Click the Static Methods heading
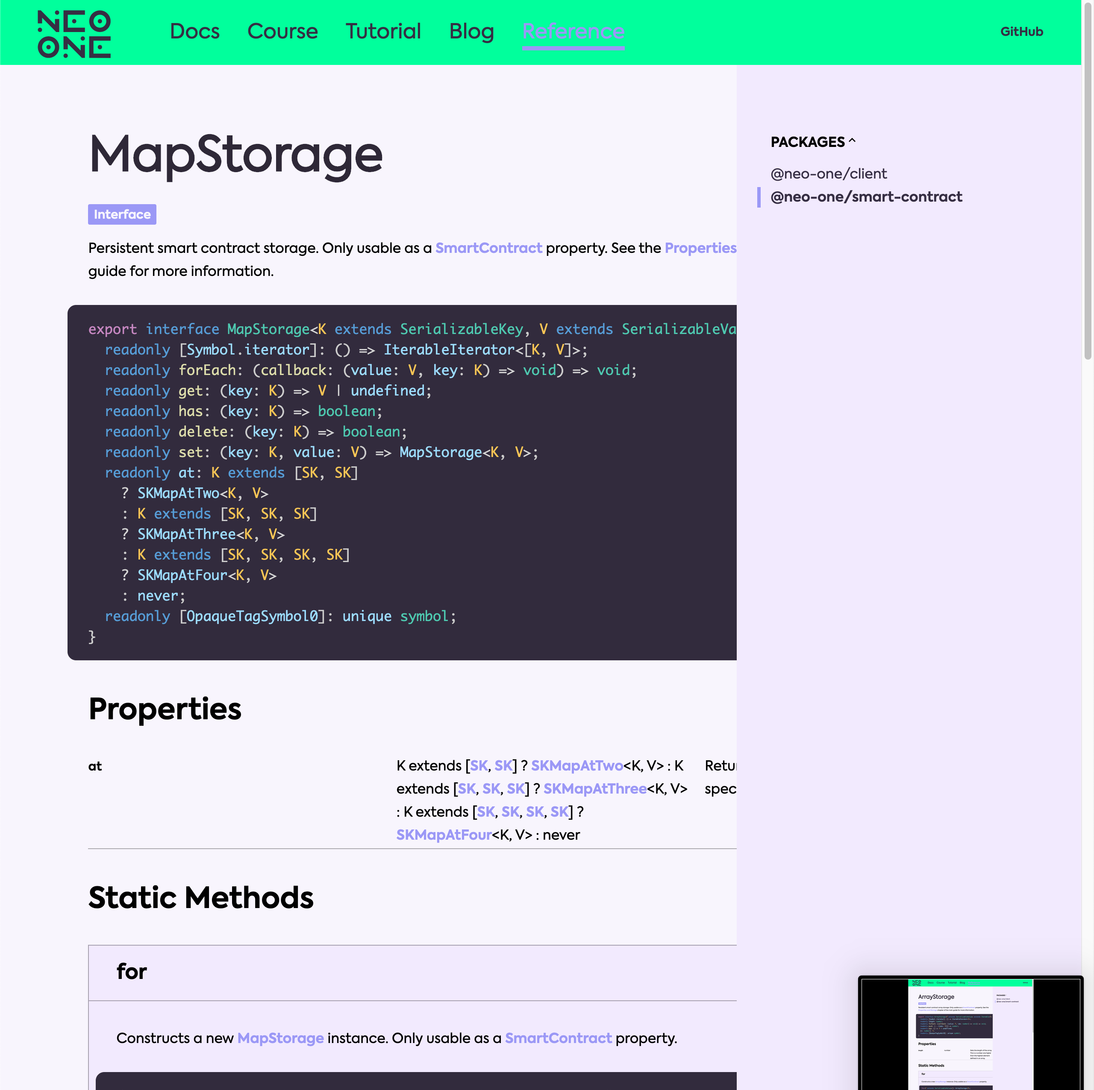The width and height of the screenshot is (1094, 1090). click(x=201, y=897)
